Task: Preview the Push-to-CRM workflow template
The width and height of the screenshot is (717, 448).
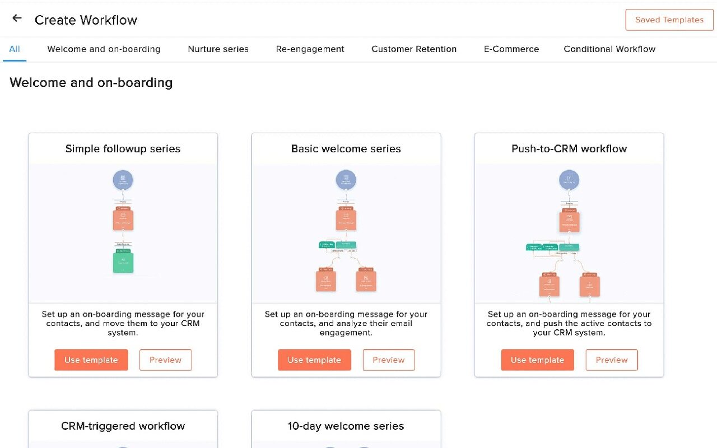Action: (611, 360)
